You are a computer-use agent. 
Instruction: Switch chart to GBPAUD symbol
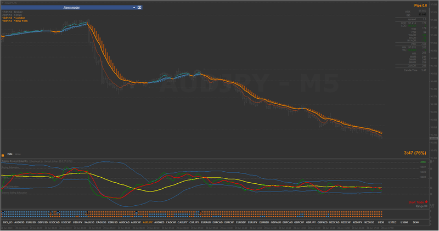coord(276,222)
